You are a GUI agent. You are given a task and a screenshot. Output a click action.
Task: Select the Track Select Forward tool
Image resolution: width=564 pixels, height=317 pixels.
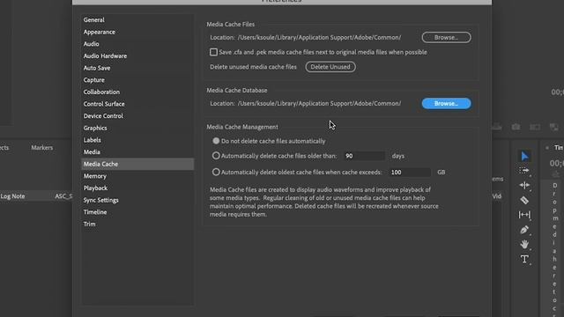click(x=524, y=171)
